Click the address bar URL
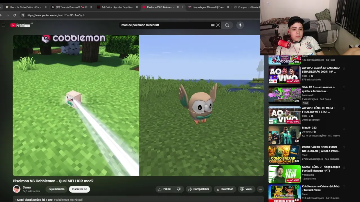 coord(56,15)
